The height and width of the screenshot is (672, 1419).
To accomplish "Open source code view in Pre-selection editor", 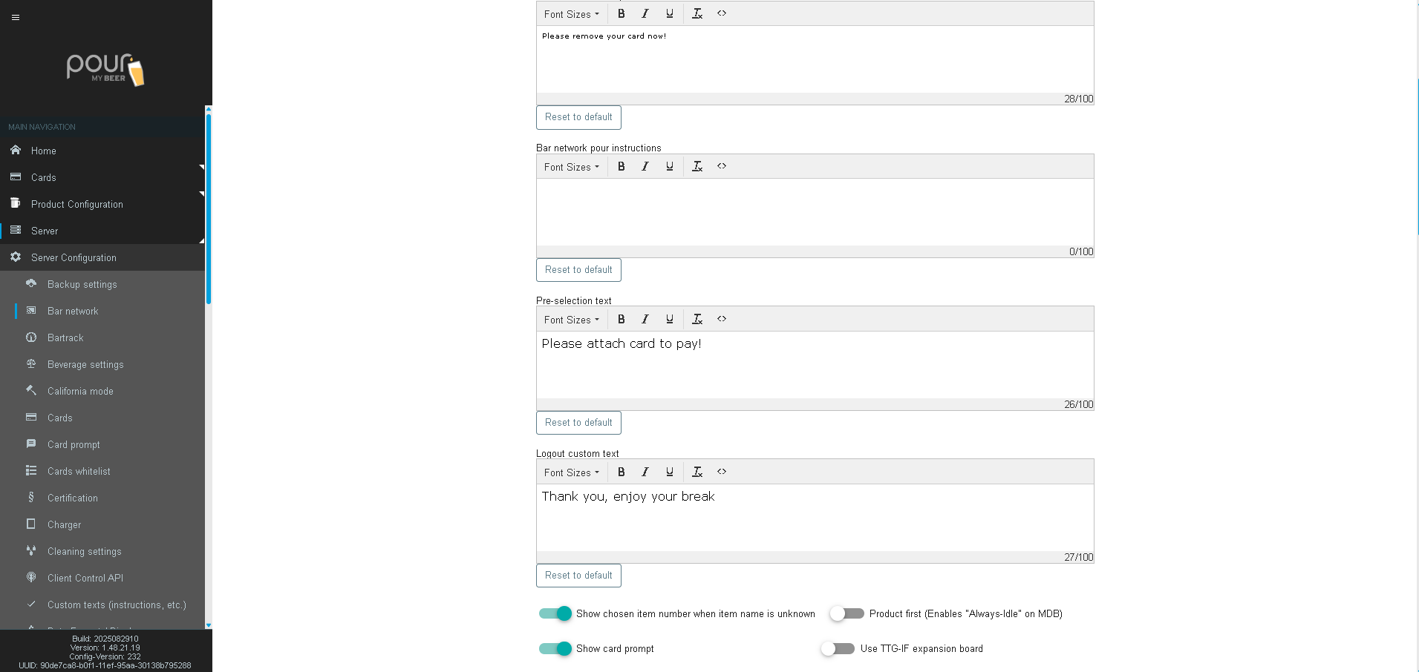I will coord(722,319).
